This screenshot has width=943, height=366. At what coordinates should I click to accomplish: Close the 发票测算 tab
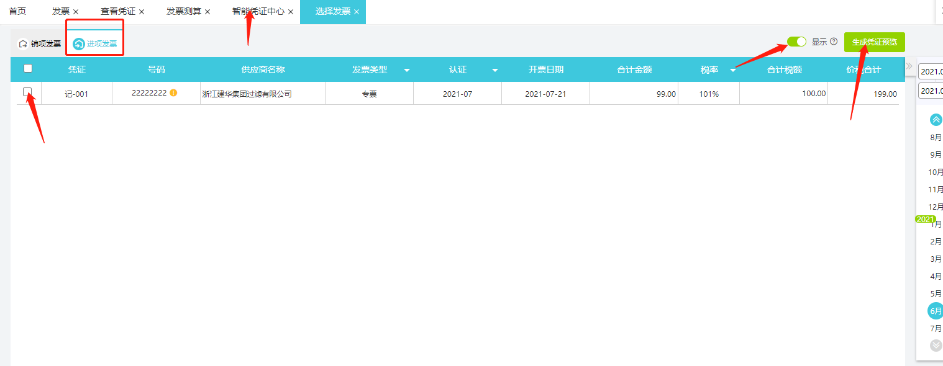click(207, 12)
